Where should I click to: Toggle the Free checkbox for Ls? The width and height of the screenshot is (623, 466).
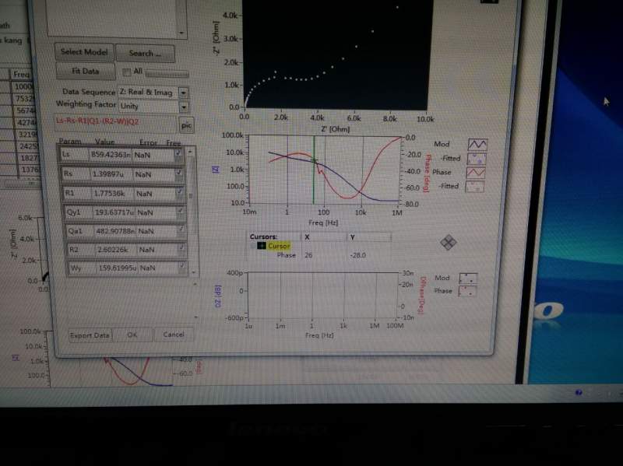[x=178, y=153]
